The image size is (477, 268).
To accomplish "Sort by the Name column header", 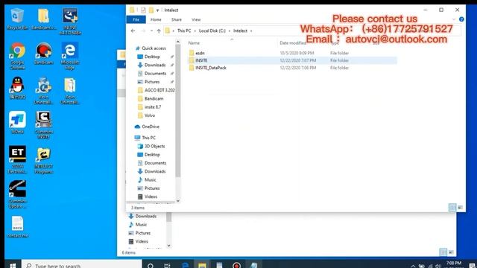I will point(194,43).
